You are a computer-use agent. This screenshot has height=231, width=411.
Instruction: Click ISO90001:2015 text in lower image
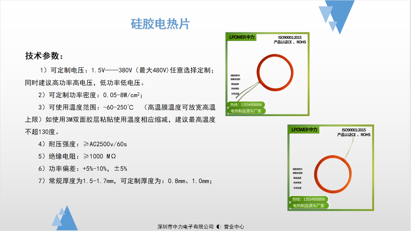point(354,130)
